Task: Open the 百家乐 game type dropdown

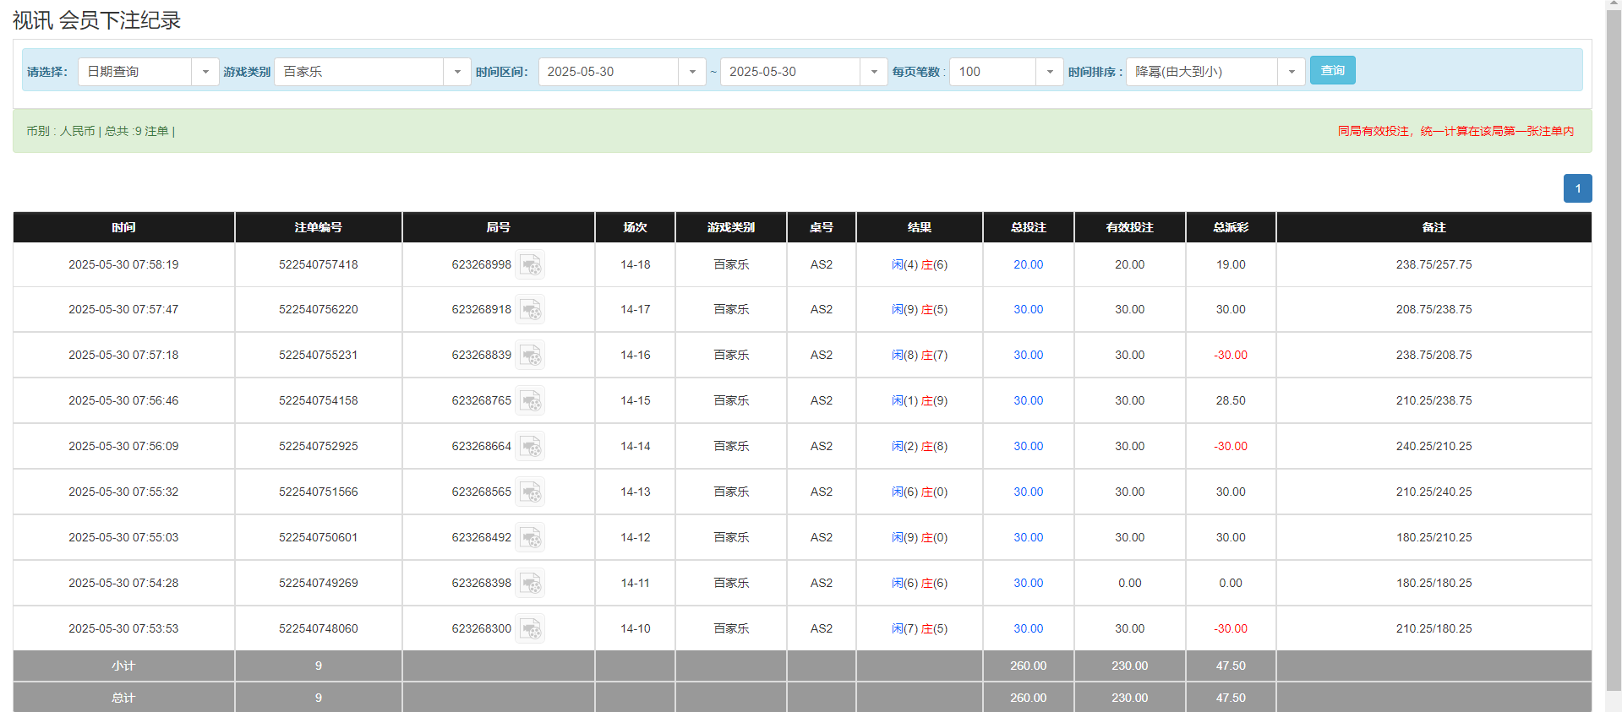Action: tap(456, 72)
